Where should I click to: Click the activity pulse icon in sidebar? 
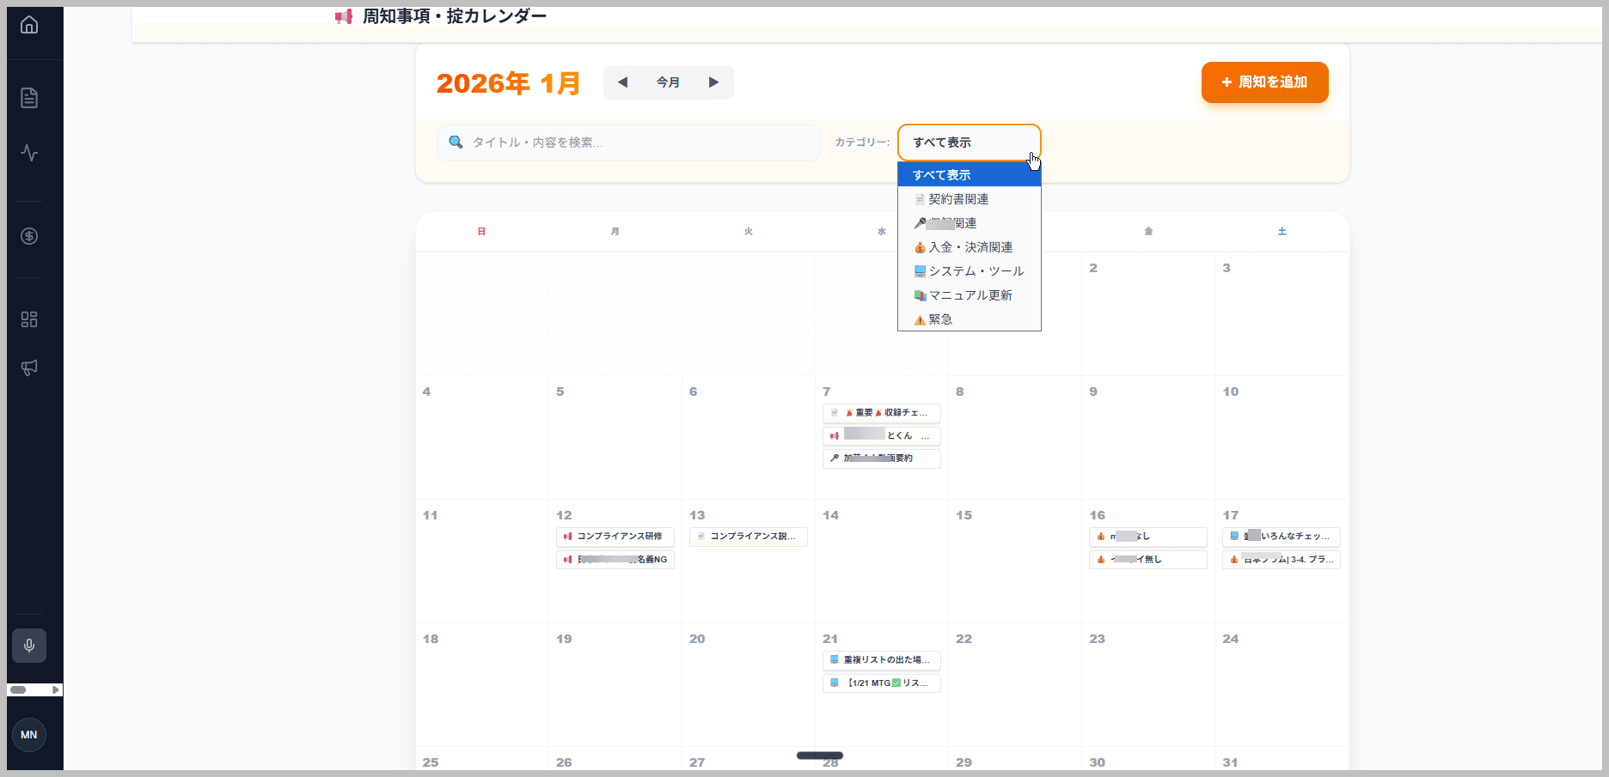click(29, 153)
